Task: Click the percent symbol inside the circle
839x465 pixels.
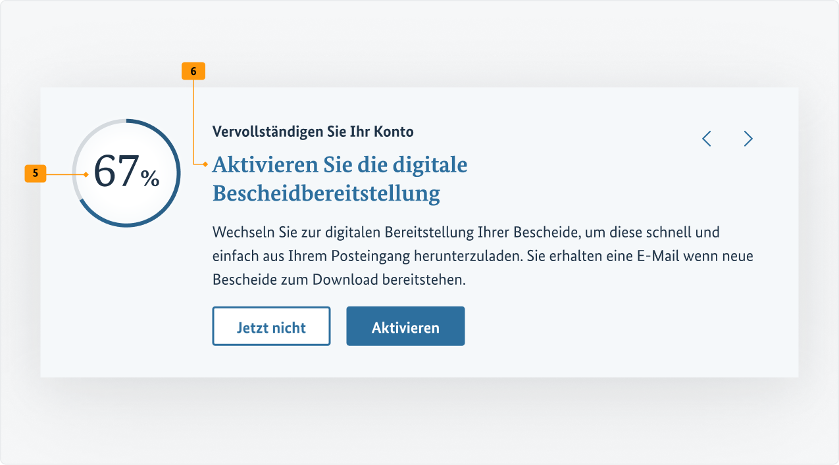Action: coord(149,179)
